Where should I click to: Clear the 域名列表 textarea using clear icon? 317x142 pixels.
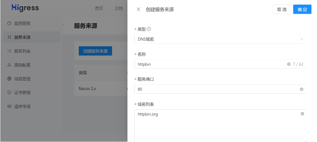tap(302, 114)
